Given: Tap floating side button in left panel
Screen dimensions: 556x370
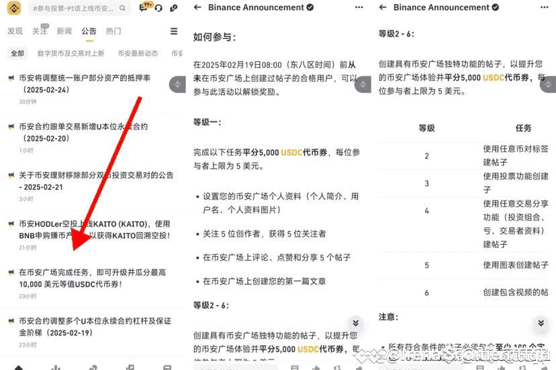Looking at the screenshot, I should tap(178, 84).
